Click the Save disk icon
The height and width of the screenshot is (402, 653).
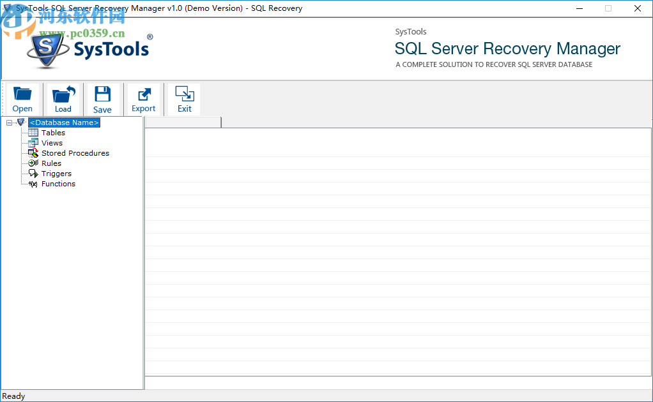pyautogui.click(x=102, y=94)
